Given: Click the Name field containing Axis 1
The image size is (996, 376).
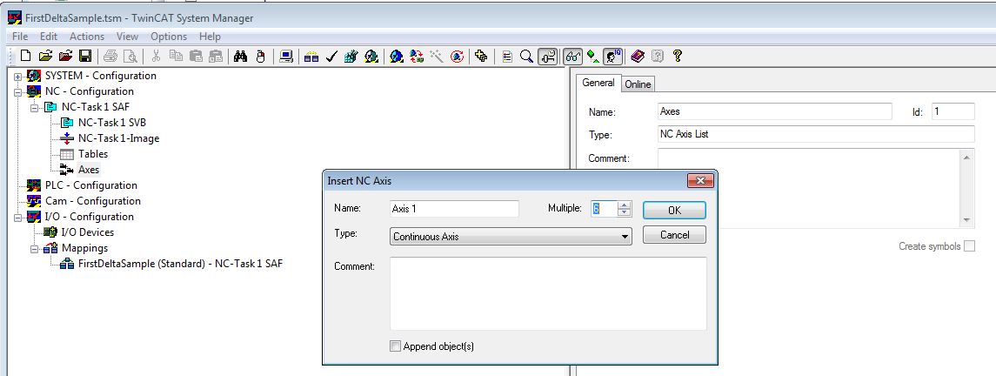Looking at the screenshot, I should pos(454,208).
